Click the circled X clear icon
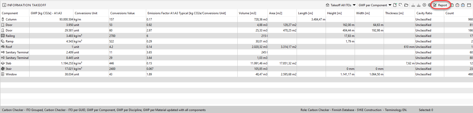This screenshot has height=113, width=473. coord(424,5)
